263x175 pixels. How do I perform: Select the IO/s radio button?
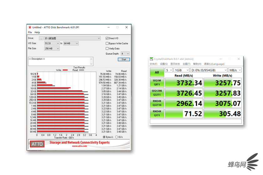point(116,137)
